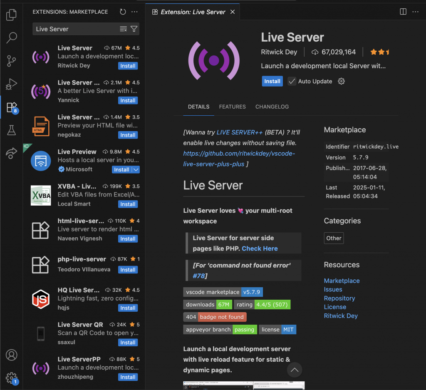This screenshot has height=390, width=426.
Task: Click the scroll-to-top arrow button
Action: [x=295, y=370]
